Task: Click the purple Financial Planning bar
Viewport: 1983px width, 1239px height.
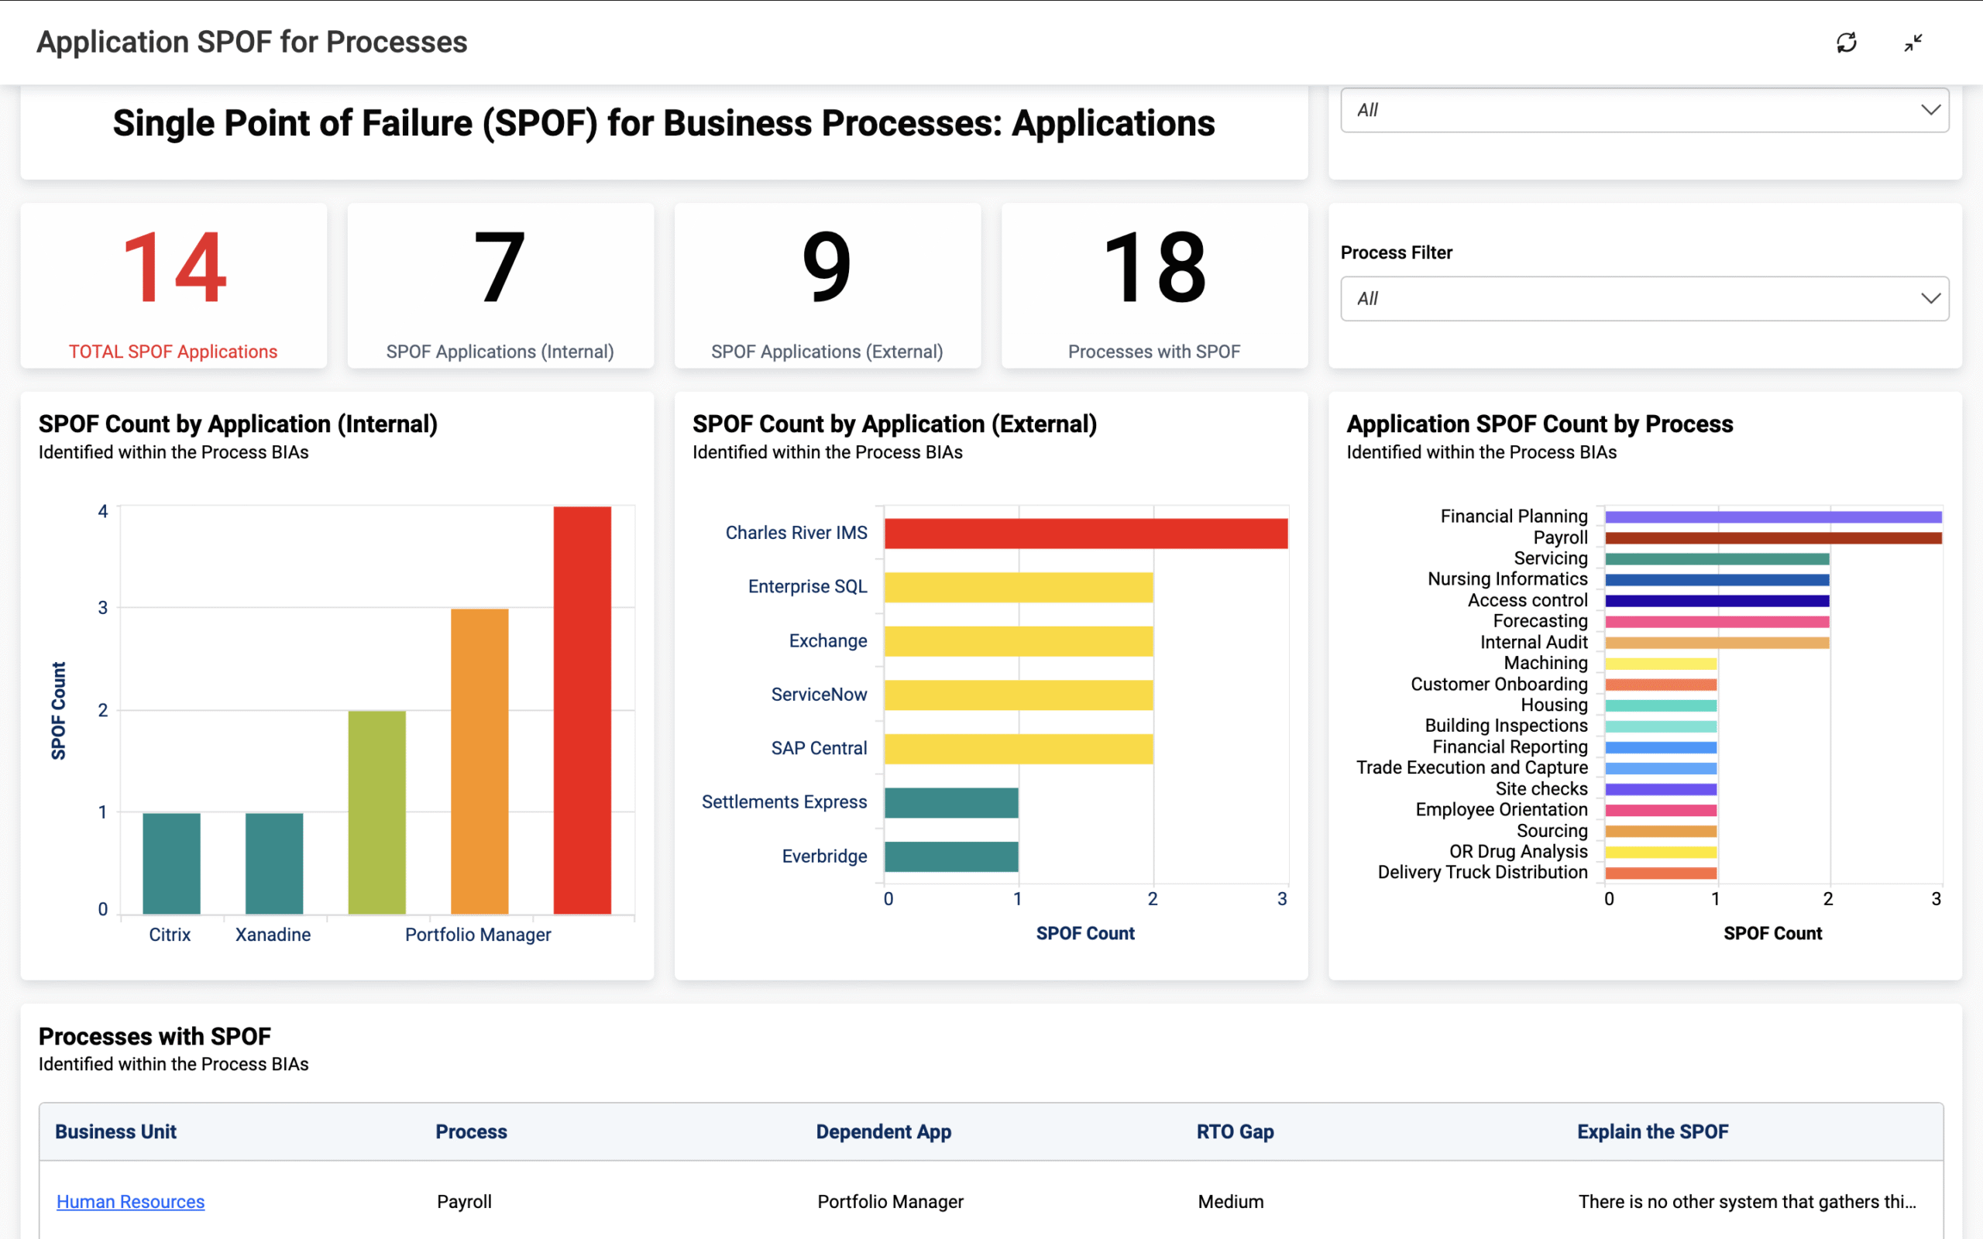Action: [x=1772, y=517]
